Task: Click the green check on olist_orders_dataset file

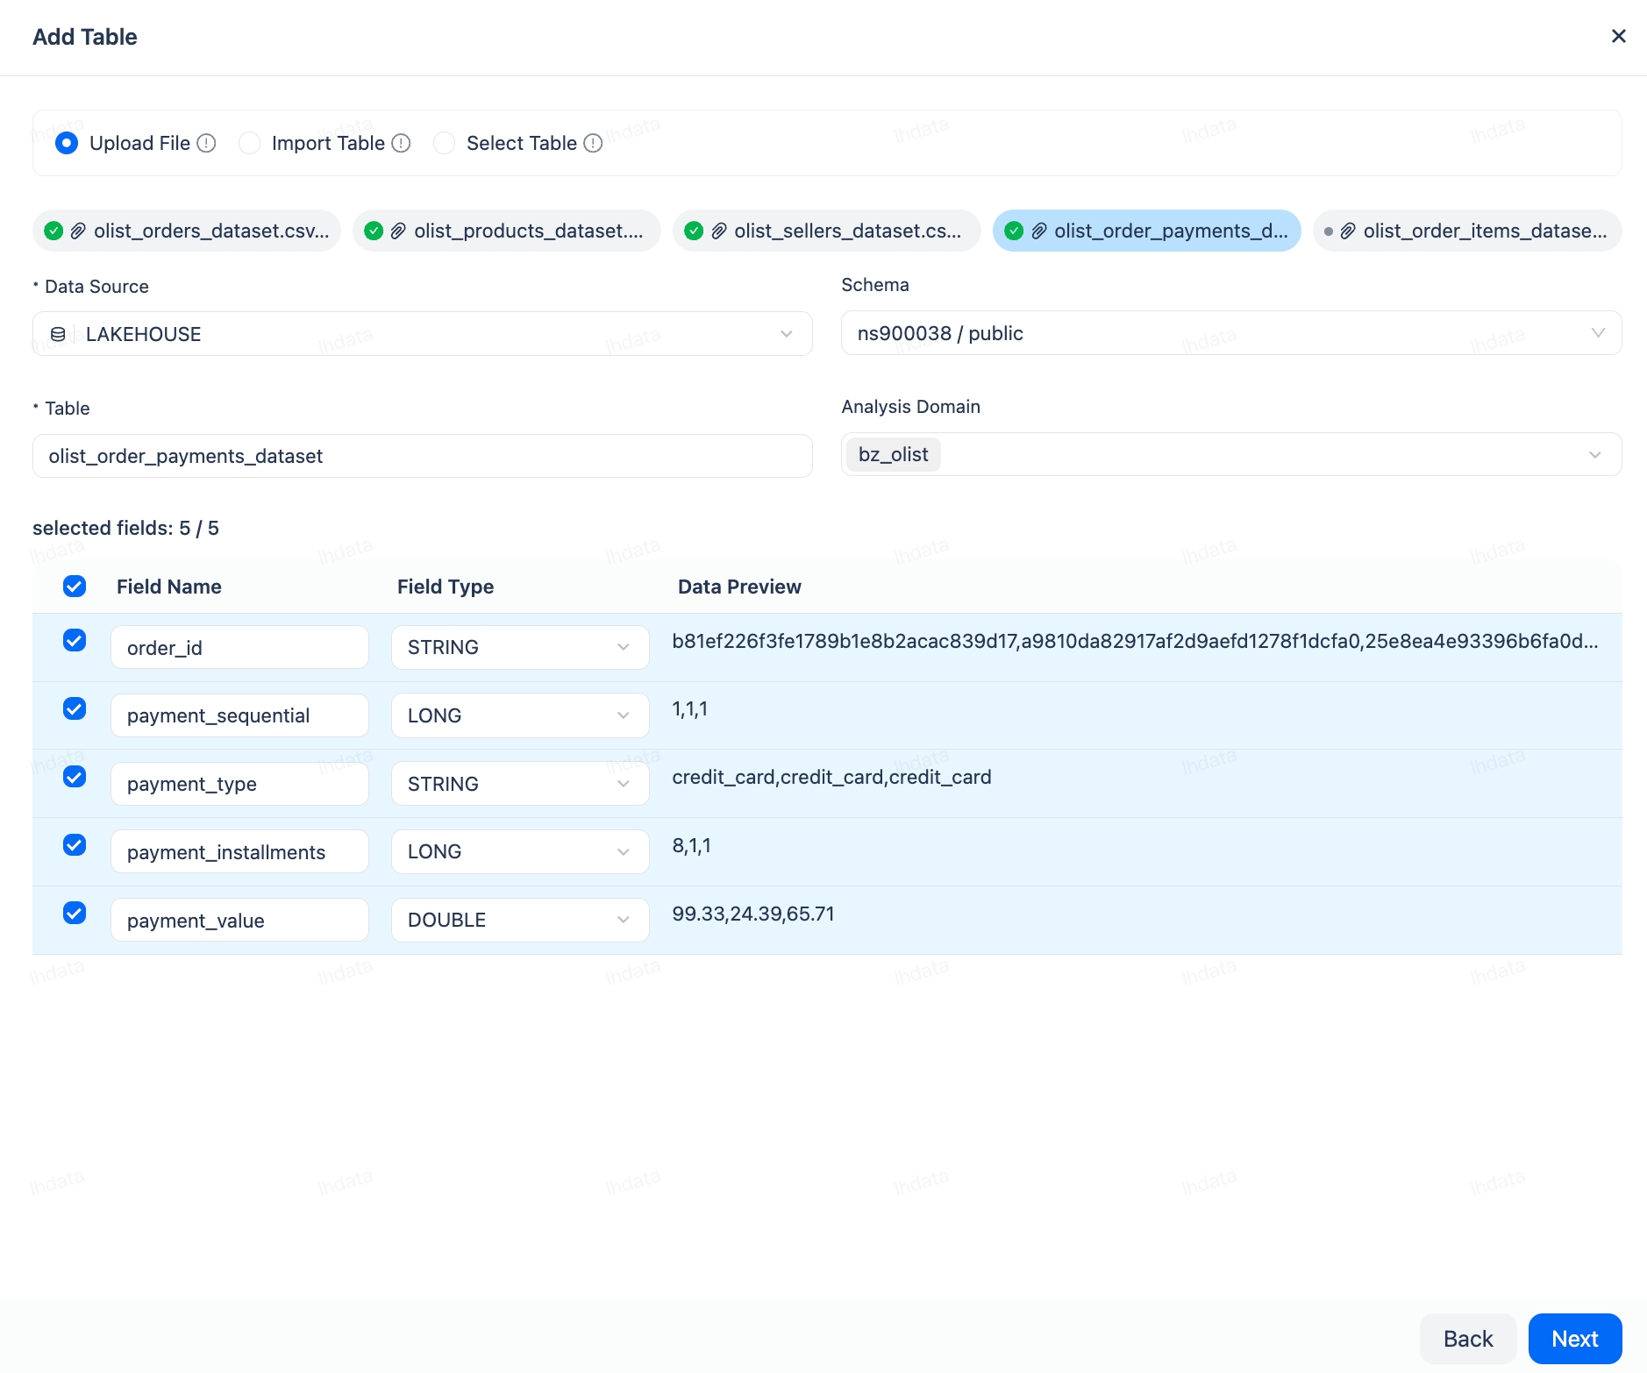Action: (x=53, y=231)
